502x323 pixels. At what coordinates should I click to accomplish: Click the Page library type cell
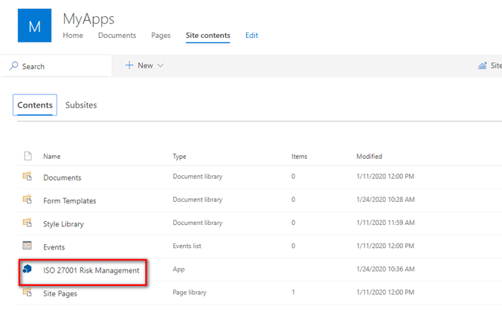[x=190, y=293]
